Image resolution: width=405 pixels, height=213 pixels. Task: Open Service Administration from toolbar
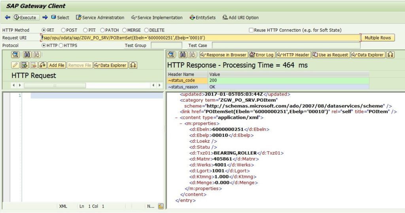point(100,17)
